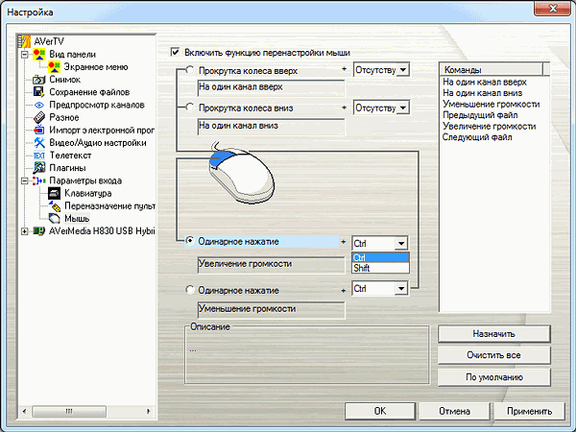This screenshot has height=432, width=576.
Task: Select the Прокрутка колеса вниз radio button
Action: coord(189,108)
